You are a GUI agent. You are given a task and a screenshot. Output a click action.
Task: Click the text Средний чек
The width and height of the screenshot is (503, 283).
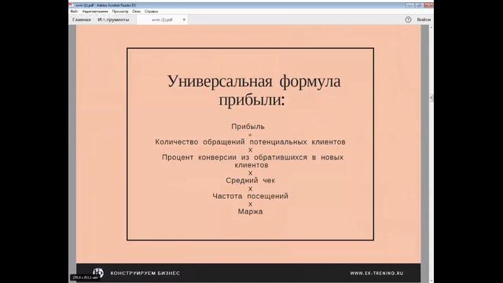point(250,180)
